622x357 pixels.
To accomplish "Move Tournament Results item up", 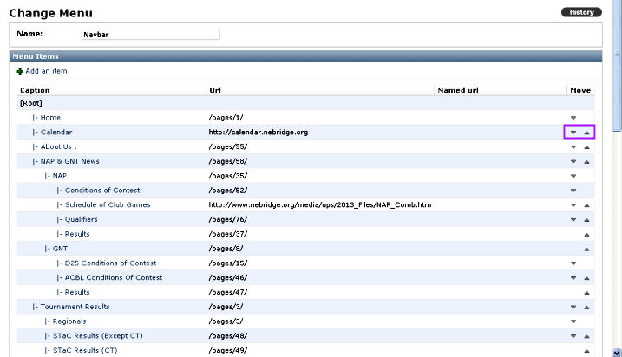I will [x=587, y=307].
